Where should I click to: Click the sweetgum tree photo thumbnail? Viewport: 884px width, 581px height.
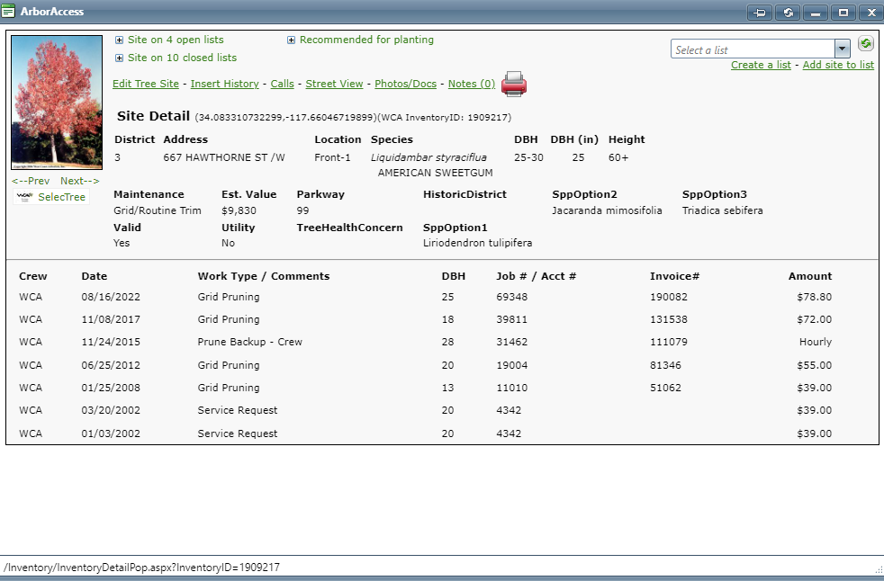pos(57,103)
